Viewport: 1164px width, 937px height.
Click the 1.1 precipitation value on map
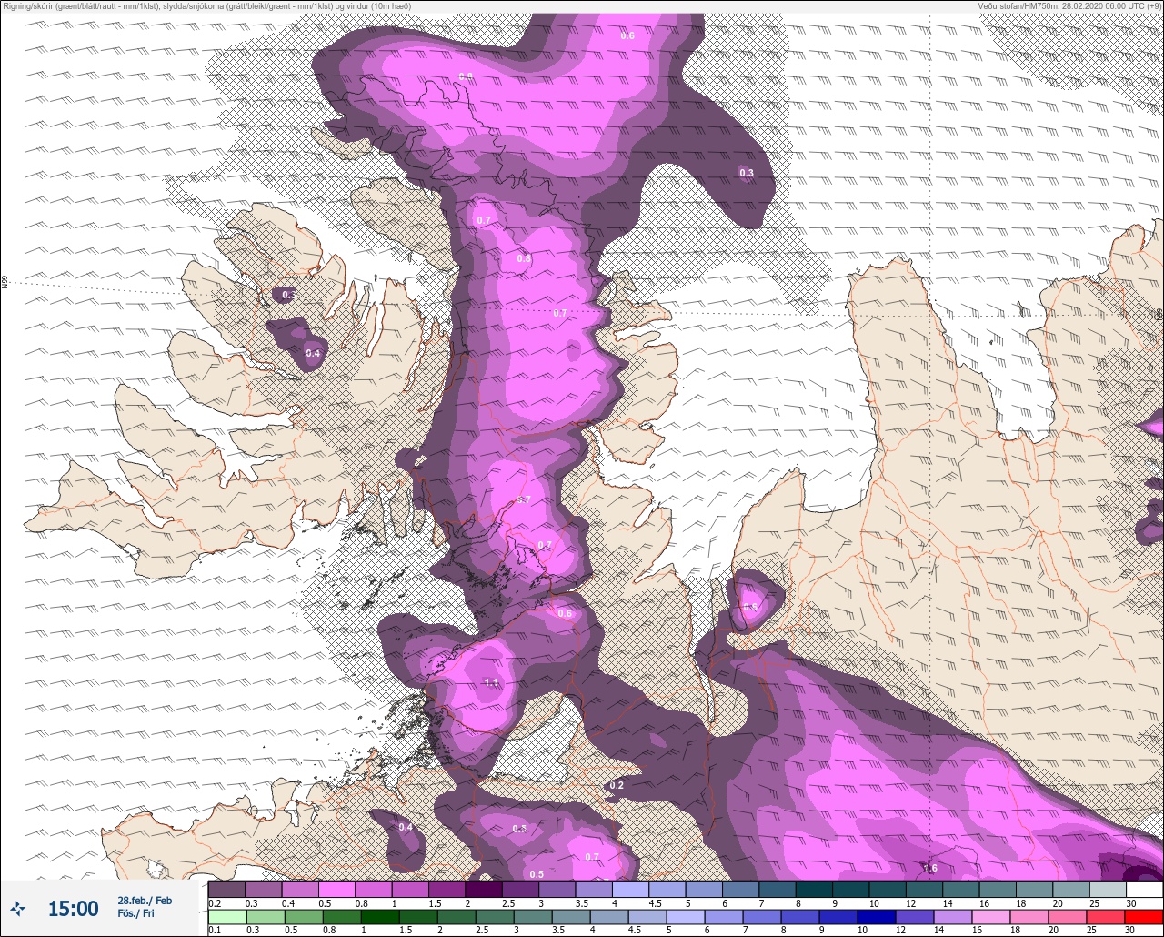[491, 683]
